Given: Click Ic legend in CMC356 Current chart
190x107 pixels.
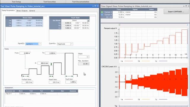Looking at the screenshot, I should click(161, 99).
